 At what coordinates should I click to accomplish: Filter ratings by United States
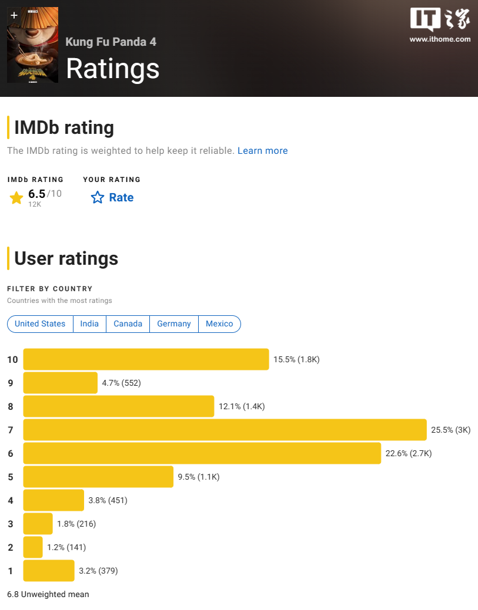pyautogui.click(x=40, y=323)
